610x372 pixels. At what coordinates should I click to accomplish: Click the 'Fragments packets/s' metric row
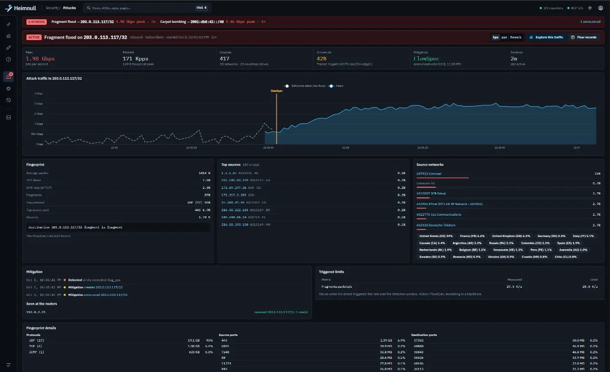point(460,287)
